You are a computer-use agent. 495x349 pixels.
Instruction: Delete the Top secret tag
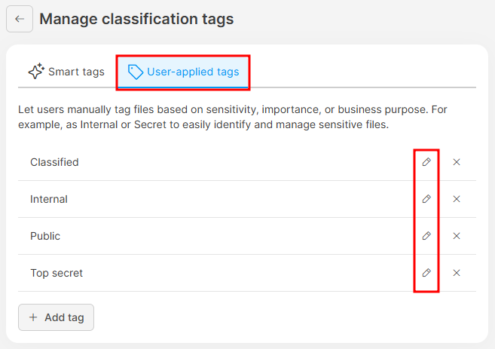point(457,273)
